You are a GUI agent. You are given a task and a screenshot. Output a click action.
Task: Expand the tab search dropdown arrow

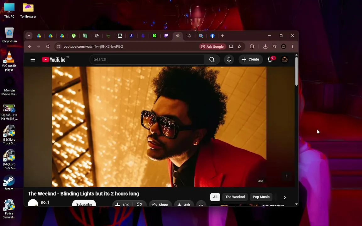29,36
